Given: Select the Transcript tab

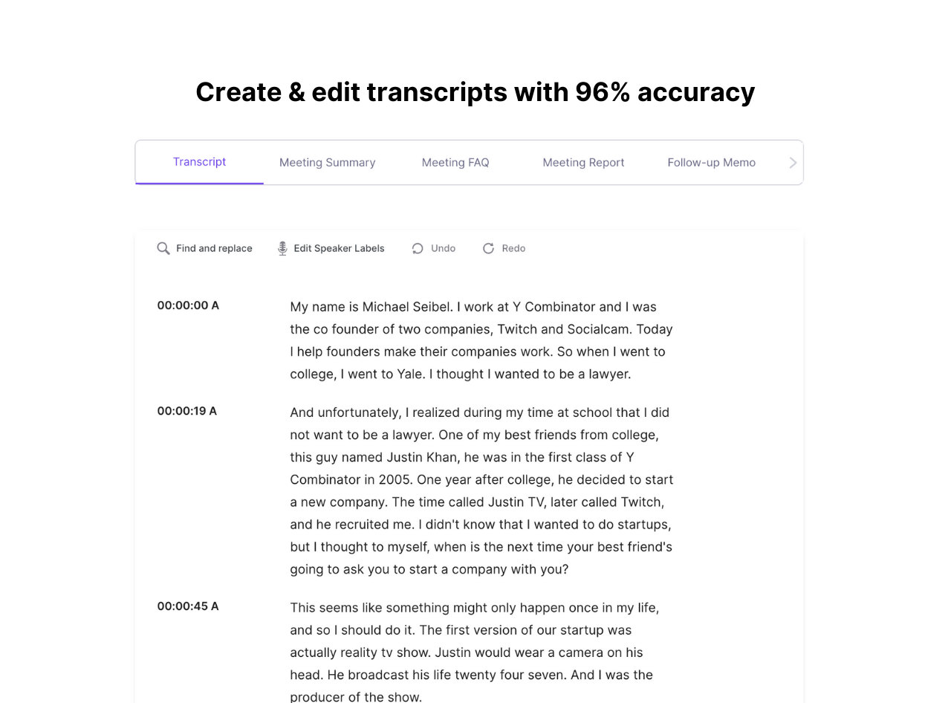Looking at the screenshot, I should 199,162.
